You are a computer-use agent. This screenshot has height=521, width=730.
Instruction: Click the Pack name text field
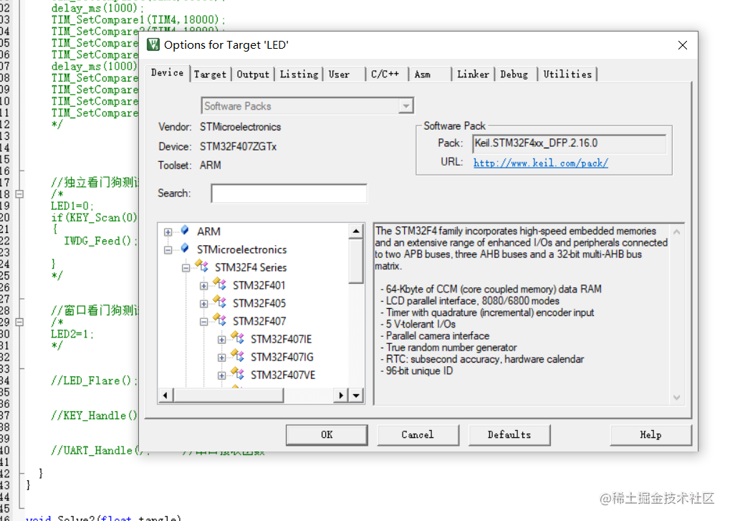tap(569, 143)
